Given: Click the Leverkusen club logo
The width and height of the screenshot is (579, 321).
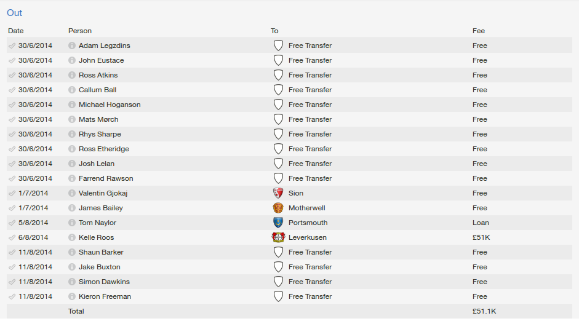Looking at the screenshot, I should click(278, 237).
